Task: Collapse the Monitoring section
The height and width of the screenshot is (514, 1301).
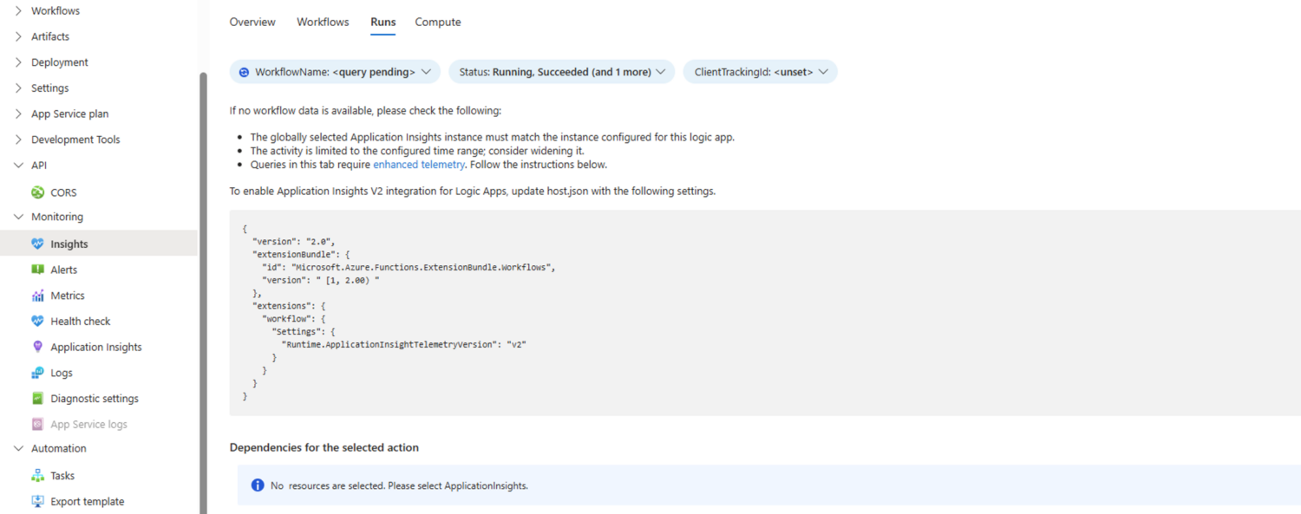Action: (x=19, y=217)
